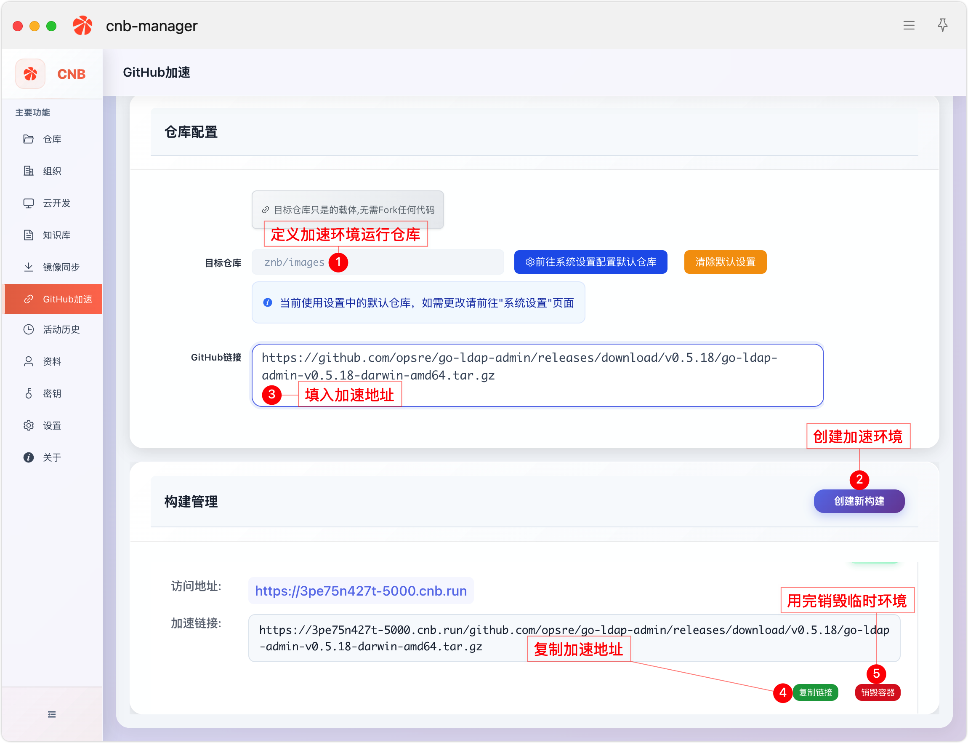Click the 主要功能 sidebar label
Viewport: 968px width, 743px height.
tap(33, 113)
